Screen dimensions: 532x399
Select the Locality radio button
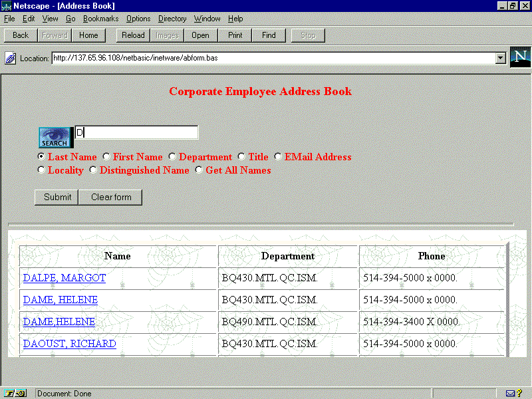point(41,170)
